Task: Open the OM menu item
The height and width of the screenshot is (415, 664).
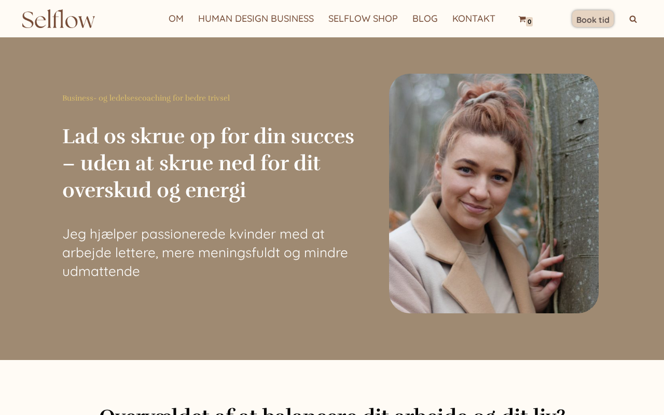Action: [176, 19]
